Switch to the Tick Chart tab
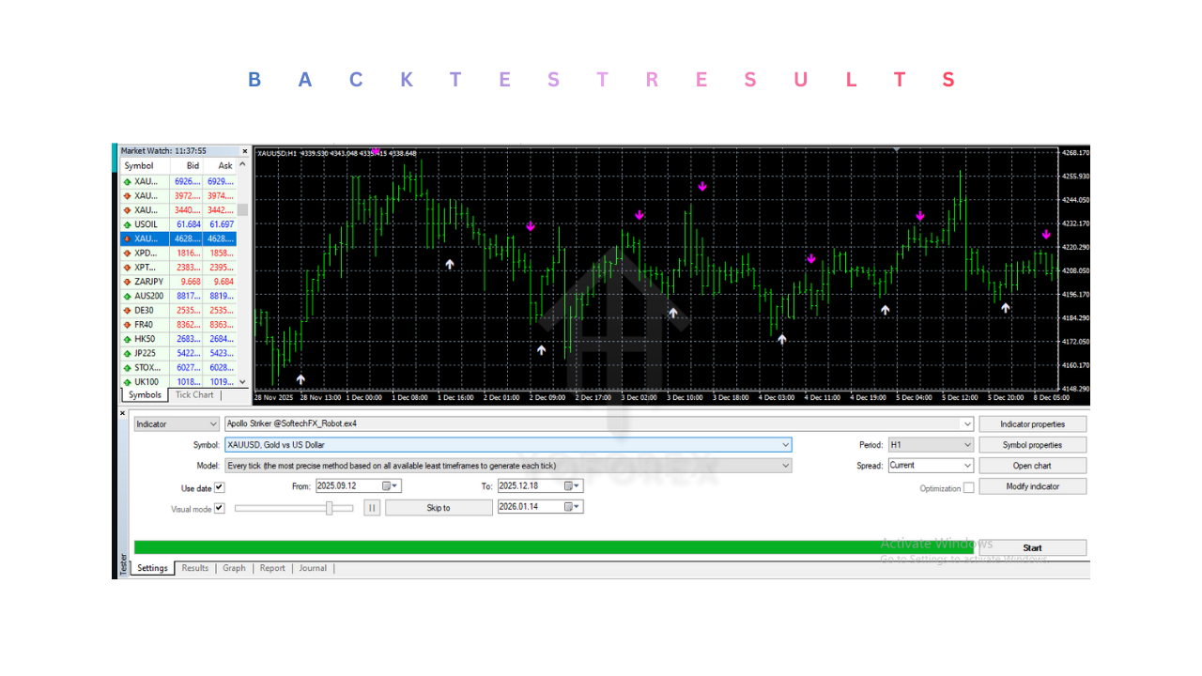The image size is (1202, 676). point(195,395)
